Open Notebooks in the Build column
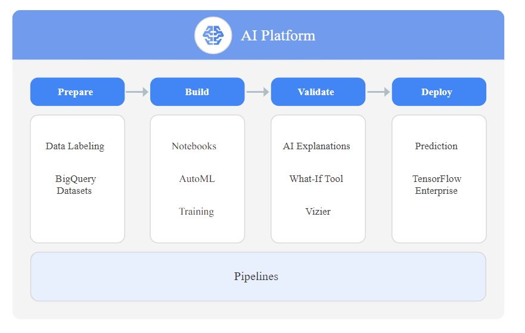The width and height of the screenshot is (525, 333). click(194, 146)
